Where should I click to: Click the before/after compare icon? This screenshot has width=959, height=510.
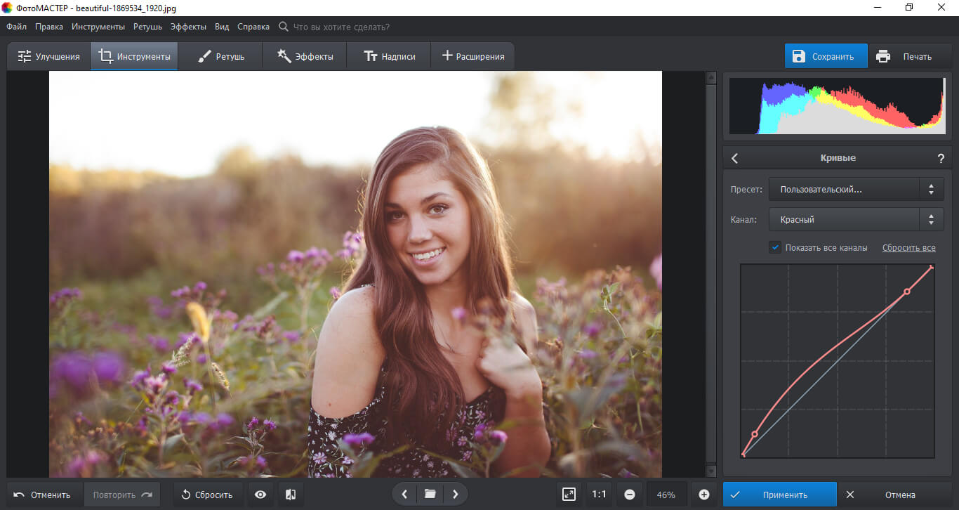pyautogui.click(x=291, y=495)
